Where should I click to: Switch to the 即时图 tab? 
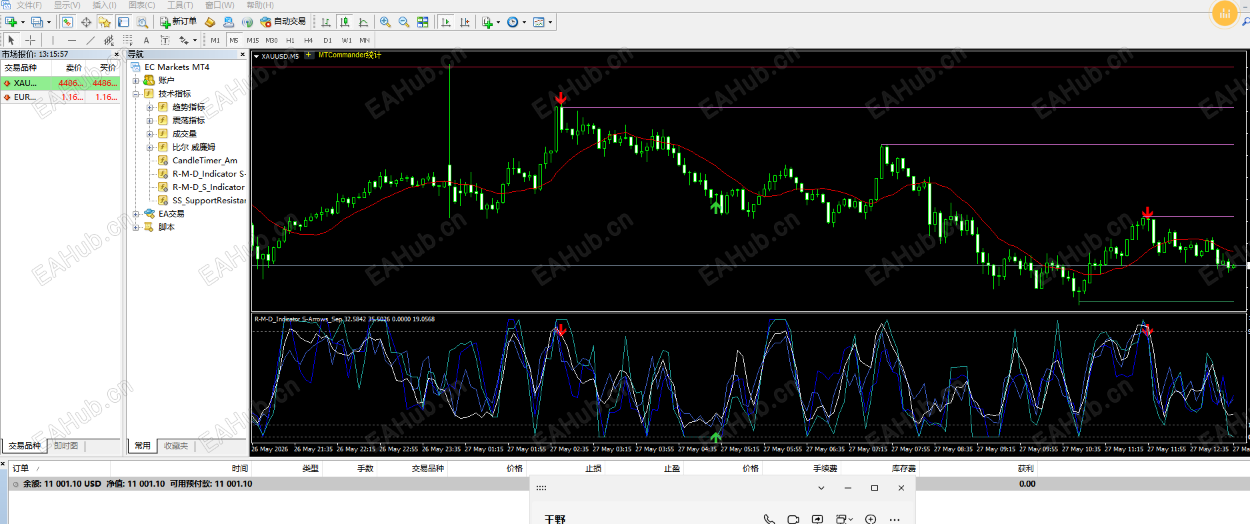pyautogui.click(x=66, y=445)
